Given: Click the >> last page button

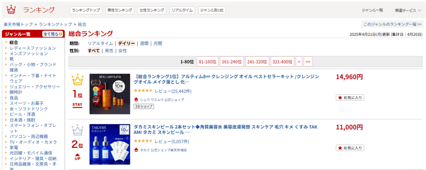Looking at the screenshot, I should pyautogui.click(x=308, y=62).
